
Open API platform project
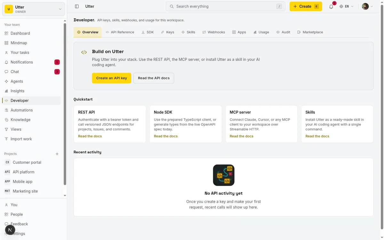pyautogui.click(x=24, y=172)
